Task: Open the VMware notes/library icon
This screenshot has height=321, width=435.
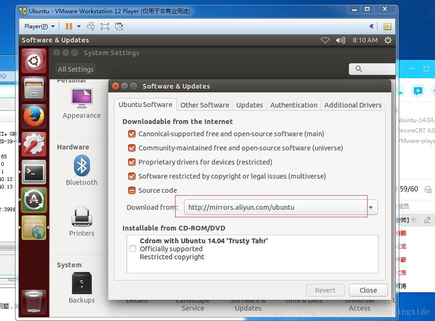Action: coord(387,26)
